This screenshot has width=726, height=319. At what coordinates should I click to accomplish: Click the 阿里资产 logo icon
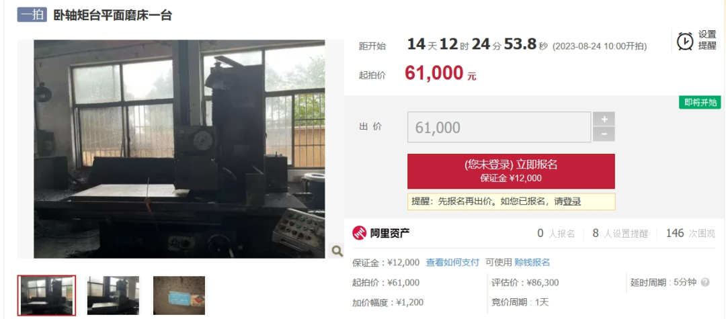359,233
